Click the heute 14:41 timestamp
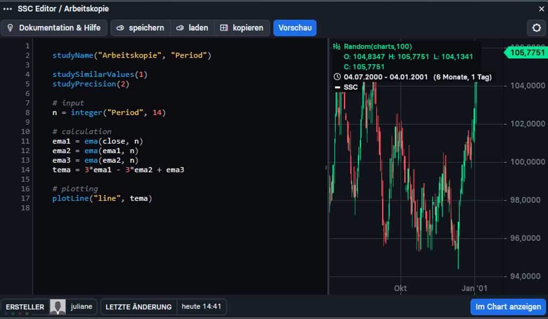This screenshot has width=548, height=319. tap(201, 306)
